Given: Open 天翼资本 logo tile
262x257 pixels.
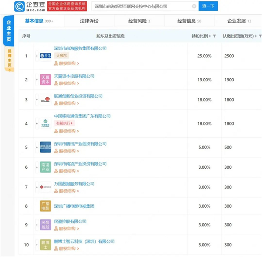Looking at the screenshot, I should [45, 80].
